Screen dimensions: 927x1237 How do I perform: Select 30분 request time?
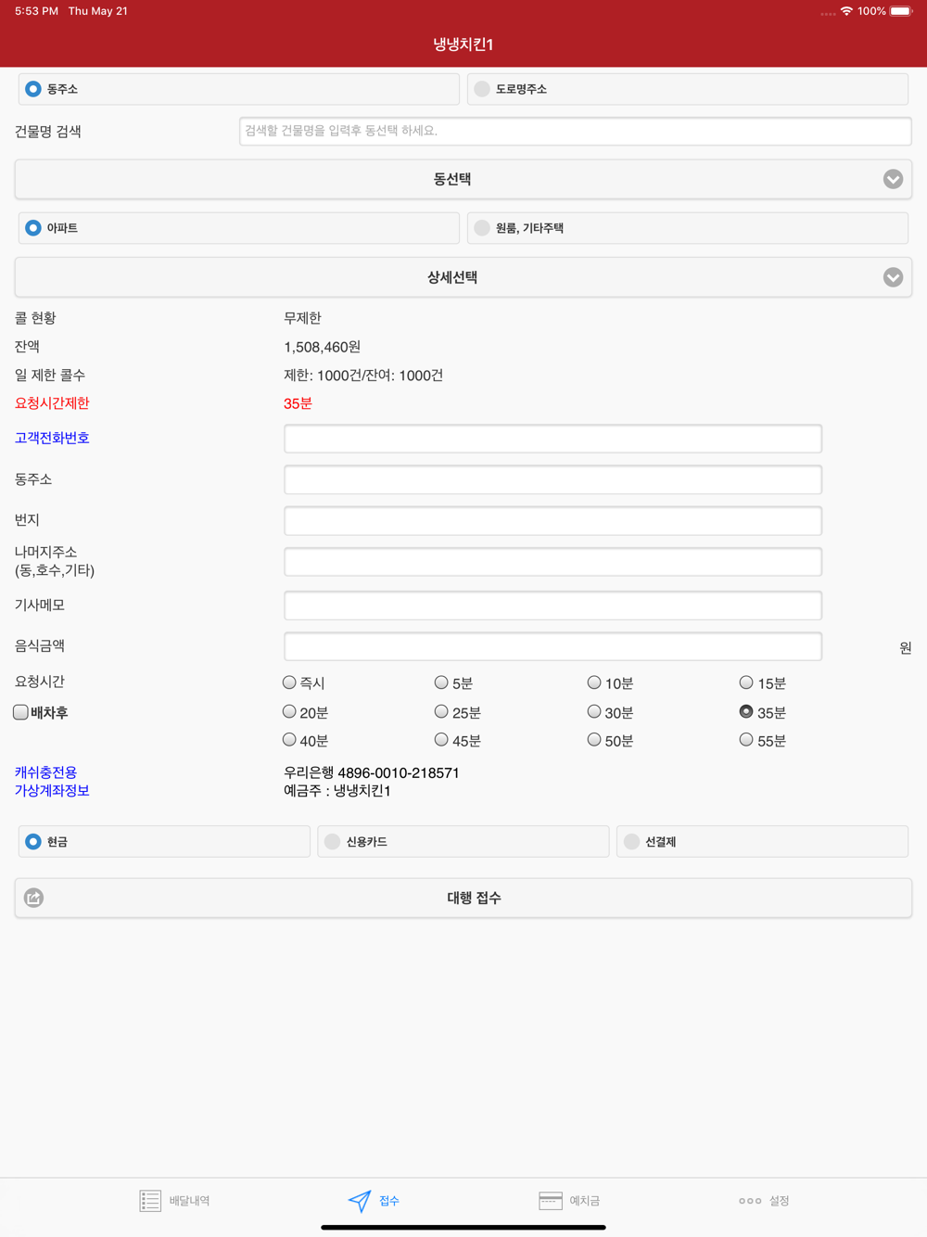(x=594, y=711)
